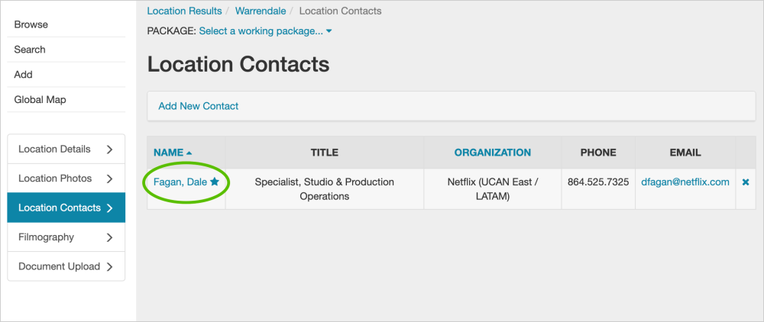Click the Location Contacts chevron arrow
The width and height of the screenshot is (764, 322).
(x=109, y=208)
